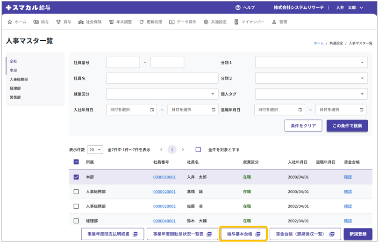The width and height of the screenshot is (379, 243).
Task: Click the data operations icon
Action: click(x=172, y=22)
